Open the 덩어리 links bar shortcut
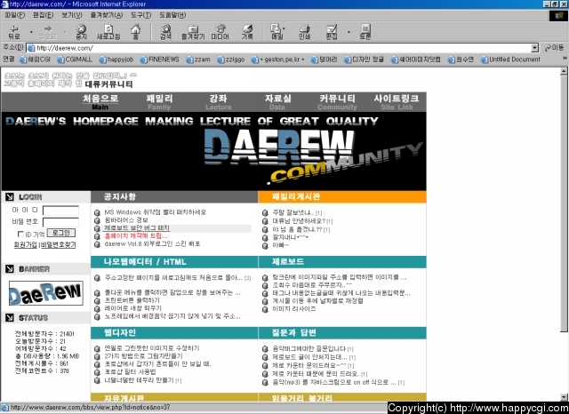The height and width of the screenshot is (414, 569). pyautogui.click(x=325, y=60)
